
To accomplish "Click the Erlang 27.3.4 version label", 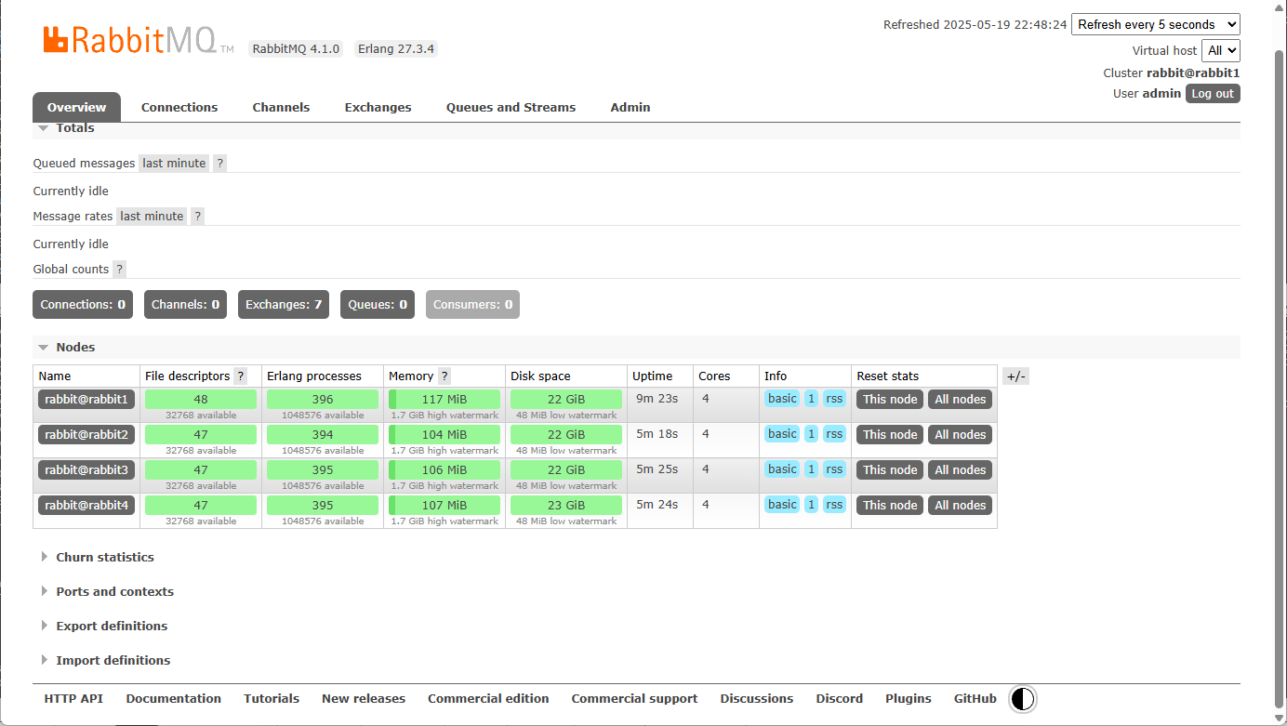I will click(x=396, y=48).
